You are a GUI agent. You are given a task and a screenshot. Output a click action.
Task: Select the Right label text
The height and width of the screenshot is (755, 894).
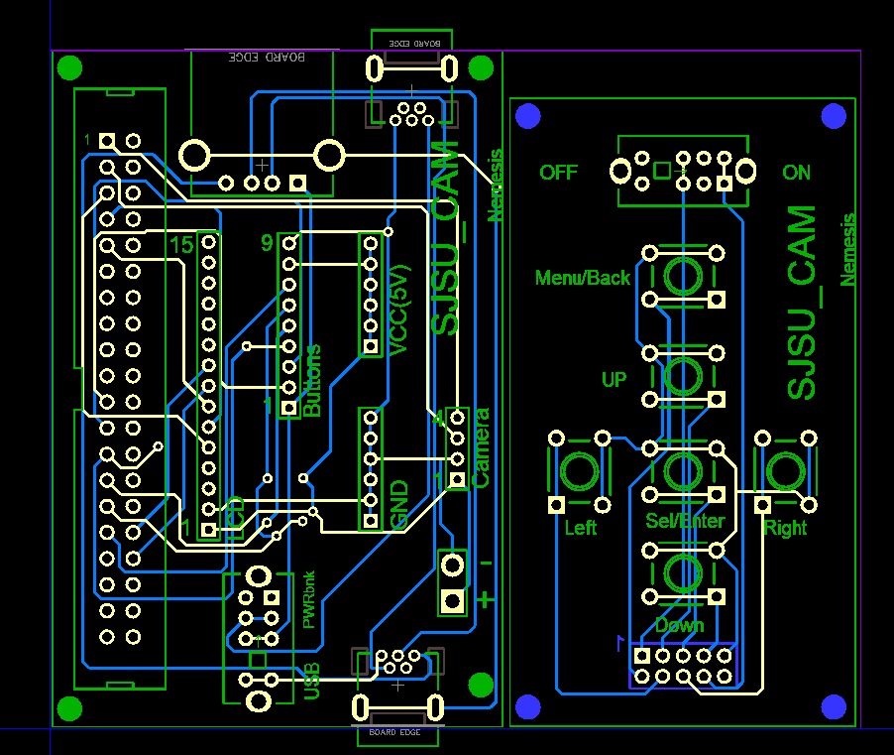[785, 529]
